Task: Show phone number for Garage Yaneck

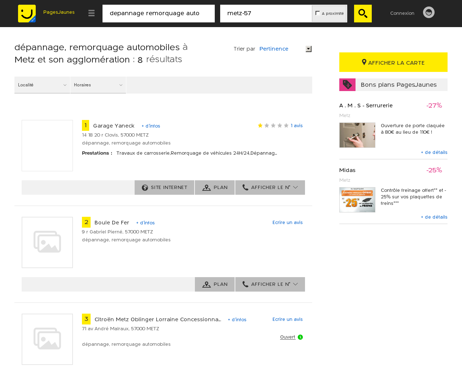Action: tap(270, 188)
